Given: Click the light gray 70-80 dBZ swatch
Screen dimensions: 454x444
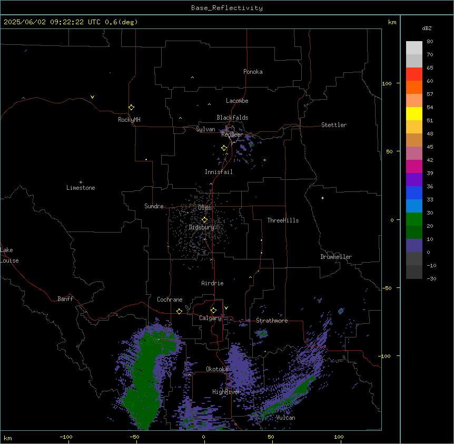Looking at the screenshot, I should click(414, 48).
